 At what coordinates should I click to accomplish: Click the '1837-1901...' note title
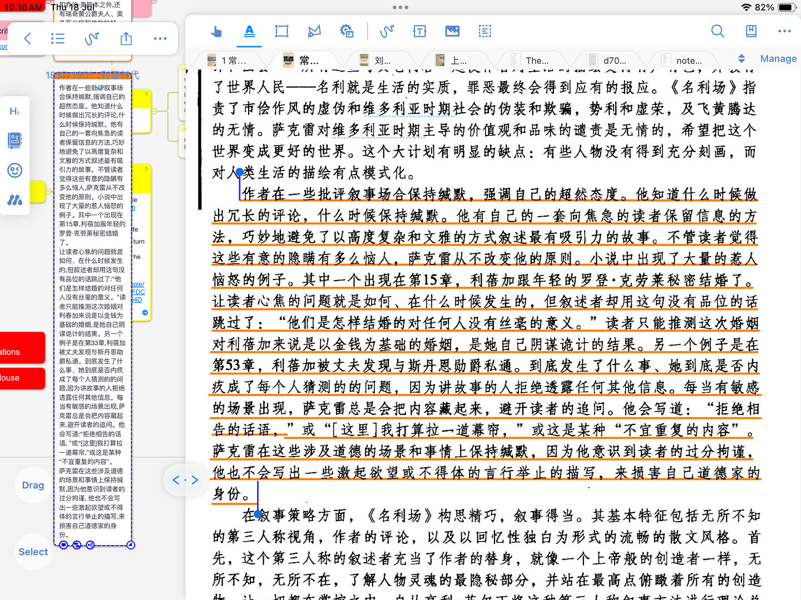coord(92,75)
